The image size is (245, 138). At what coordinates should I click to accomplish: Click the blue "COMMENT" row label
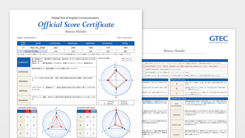tap(24, 62)
